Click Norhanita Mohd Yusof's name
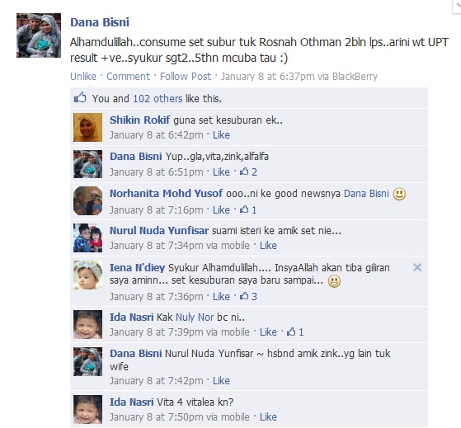461x428 pixels. (166, 194)
